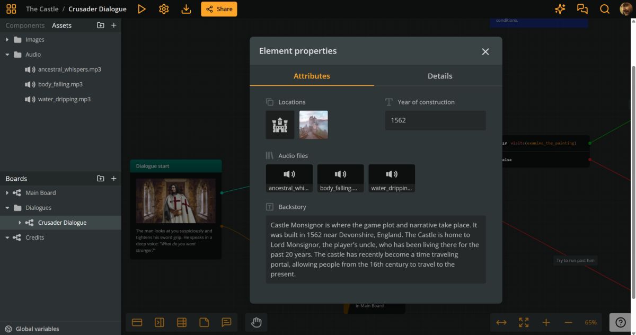Select the Assets tab in sidebar
The image size is (636, 335).
tap(61, 25)
